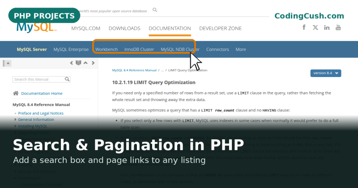This screenshot has height=188, width=358.
Task: Open Workbench in blue menu
Action: tap(107, 49)
